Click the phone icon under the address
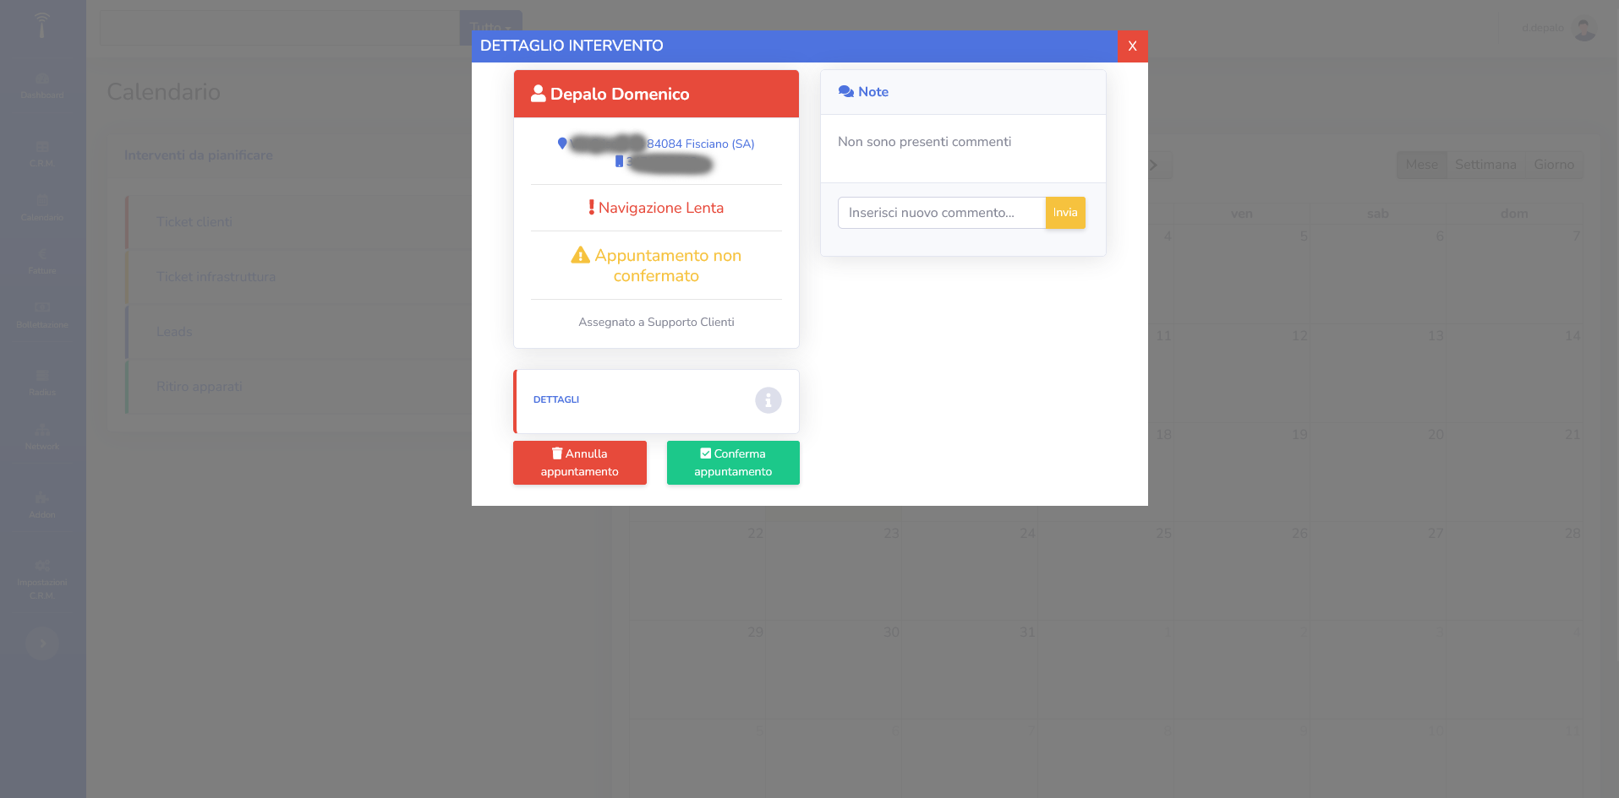 [619, 161]
